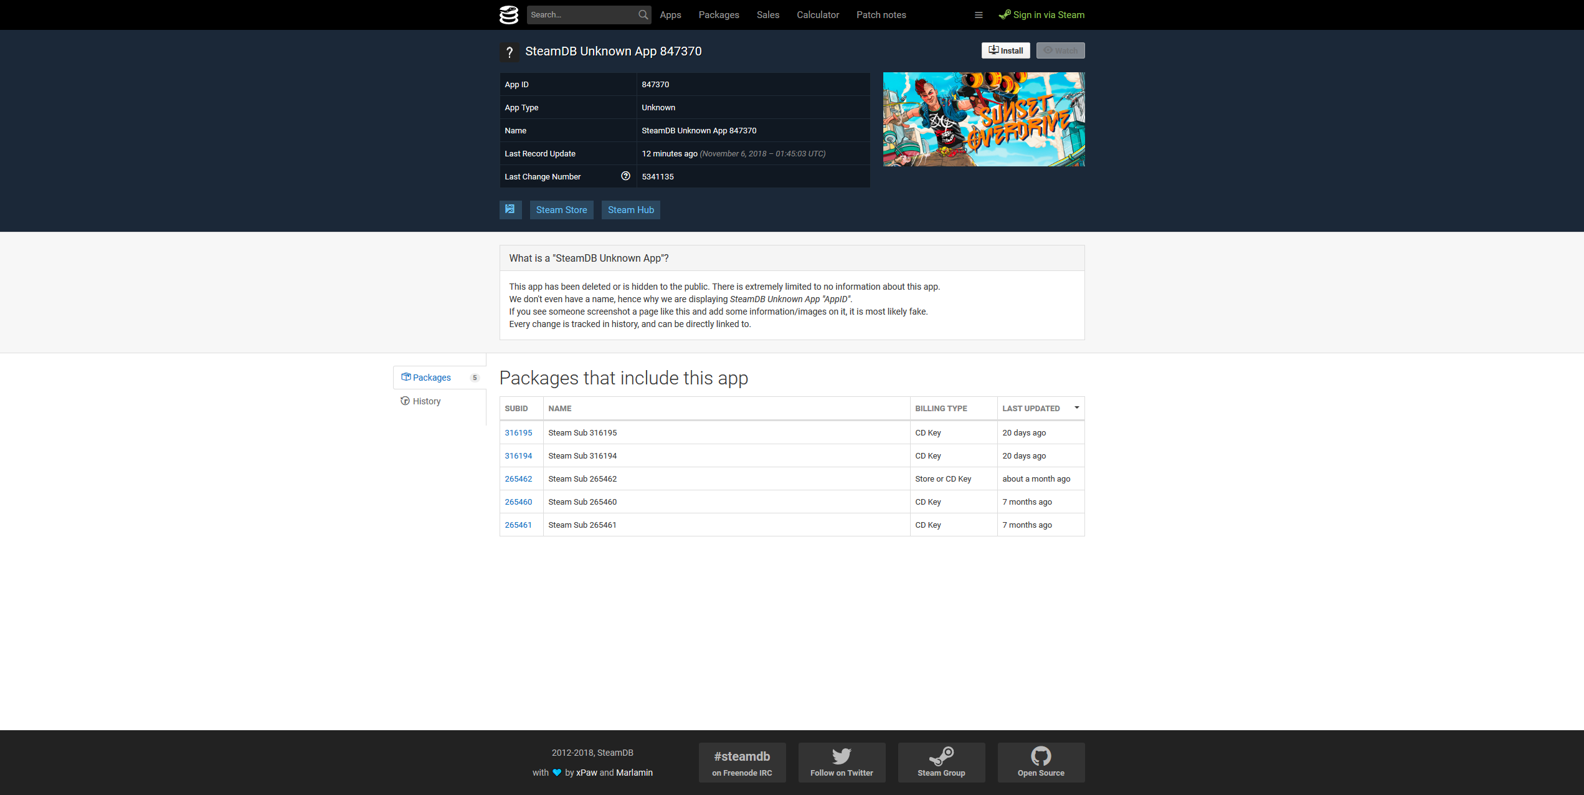Click the Install button
1584x795 pixels.
pyautogui.click(x=1005, y=50)
